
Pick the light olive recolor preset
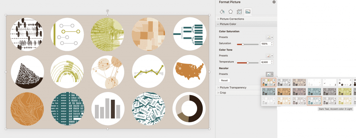point(345,101)
